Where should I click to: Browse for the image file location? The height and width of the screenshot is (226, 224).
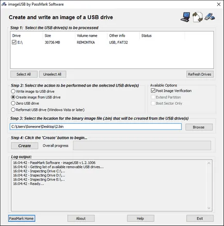tap(199, 127)
